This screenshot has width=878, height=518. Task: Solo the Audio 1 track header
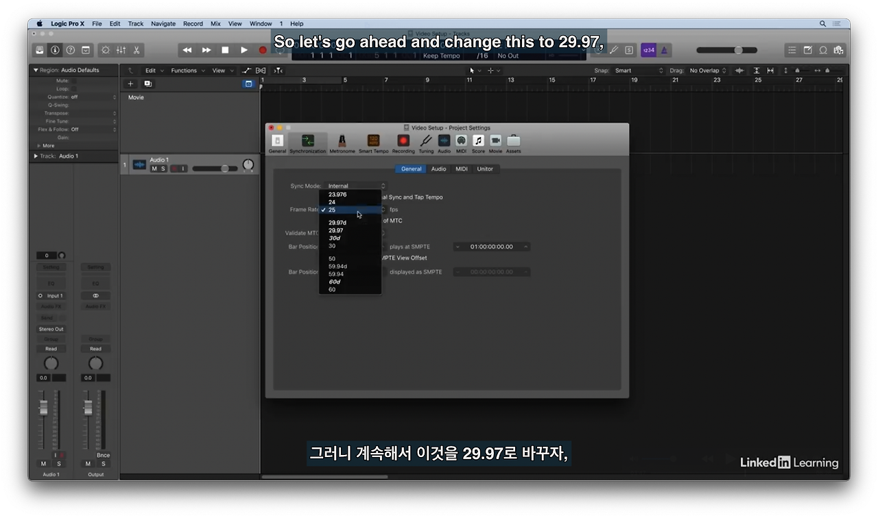tap(163, 169)
